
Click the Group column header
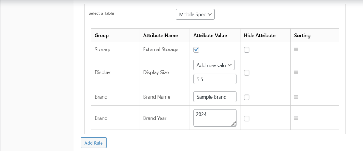point(102,35)
